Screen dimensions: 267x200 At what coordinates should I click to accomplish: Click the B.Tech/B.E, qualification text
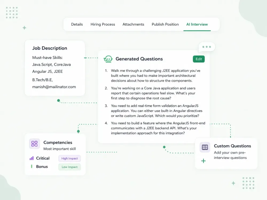click(42, 80)
